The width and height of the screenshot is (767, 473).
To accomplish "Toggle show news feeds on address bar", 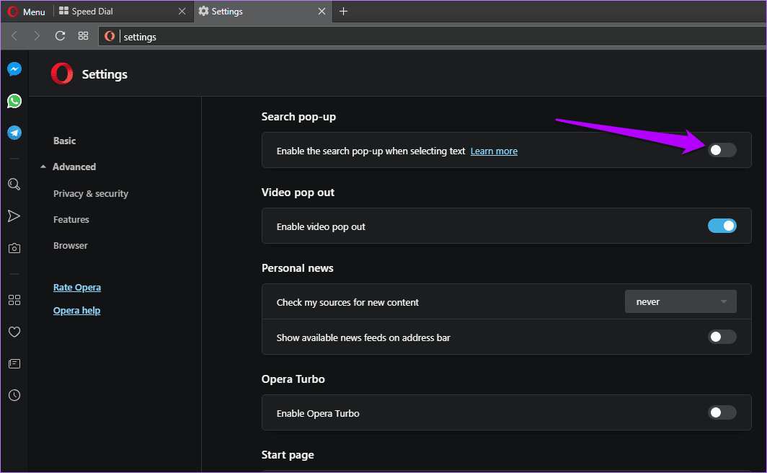I will [722, 337].
